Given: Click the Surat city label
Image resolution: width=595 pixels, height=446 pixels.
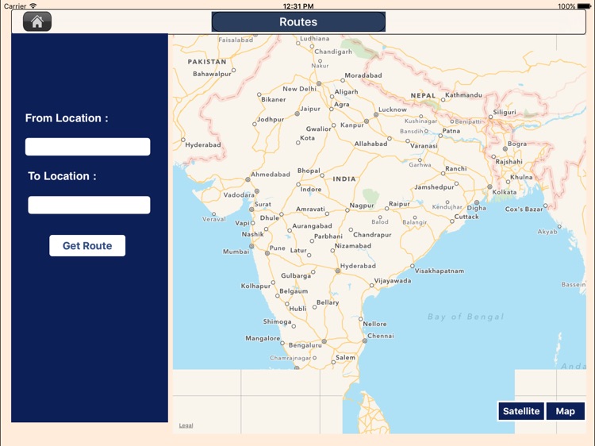Looking at the screenshot, I should pyautogui.click(x=263, y=204).
